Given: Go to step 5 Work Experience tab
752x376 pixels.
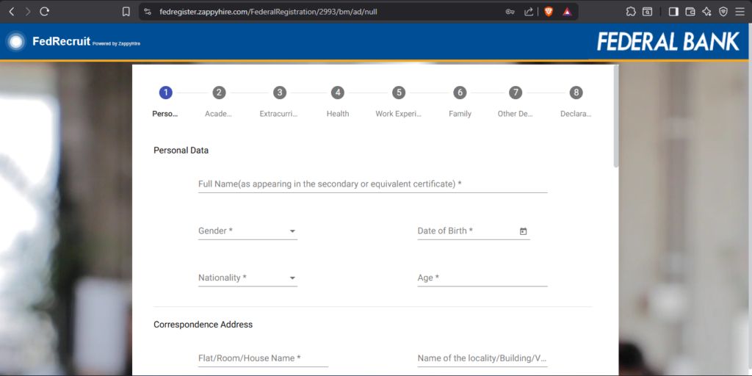Looking at the screenshot, I should tap(399, 93).
